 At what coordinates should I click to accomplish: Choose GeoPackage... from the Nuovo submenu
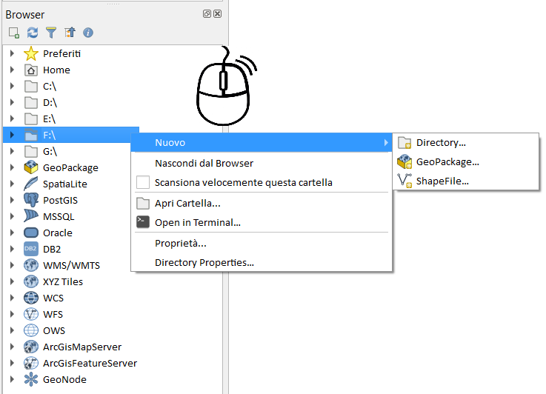(x=447, y=161)
